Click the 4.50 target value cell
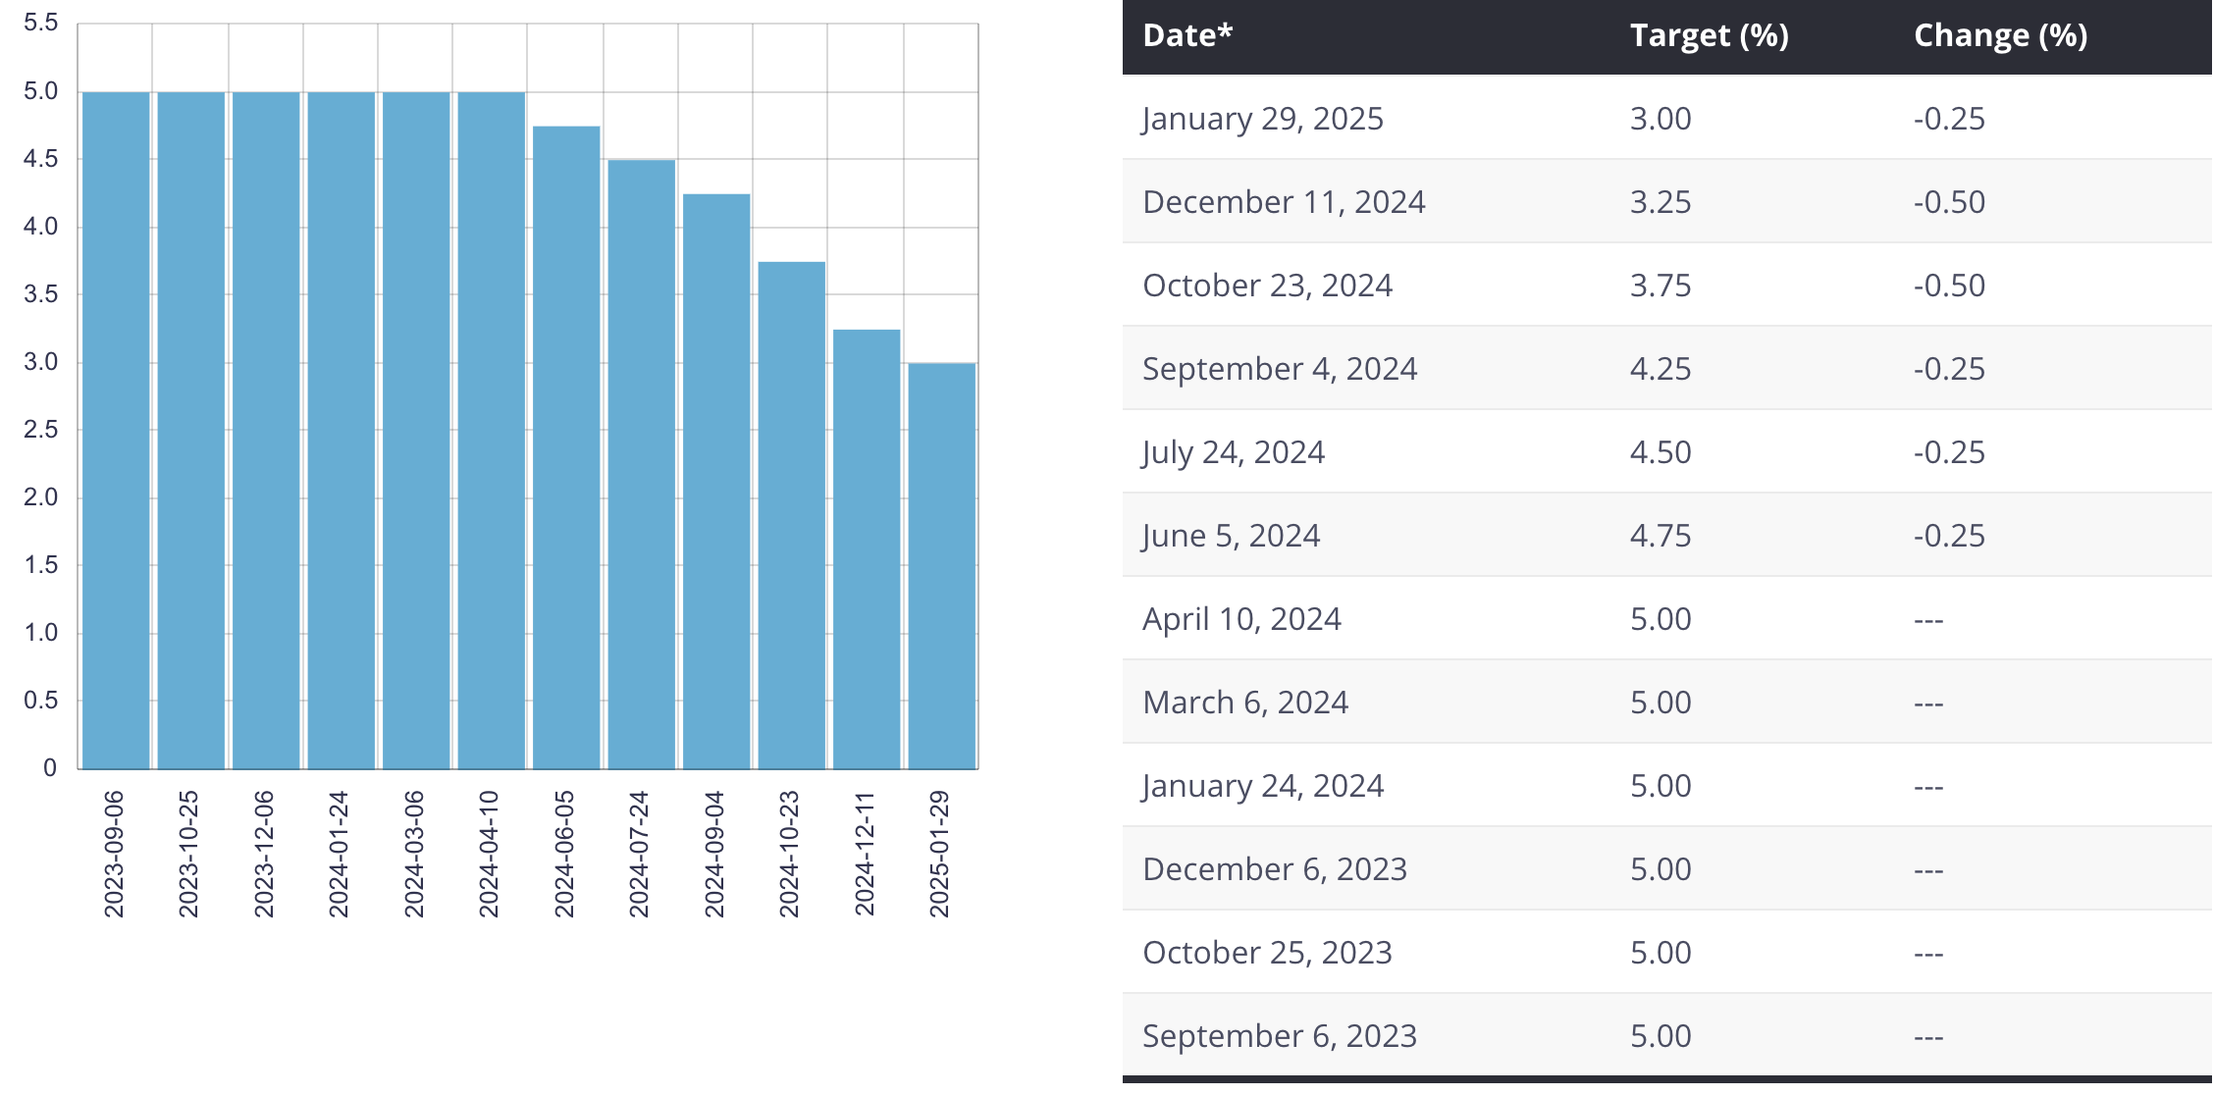The width and height of the screenshot is (2214, 1095). [x=1660, y=452]
